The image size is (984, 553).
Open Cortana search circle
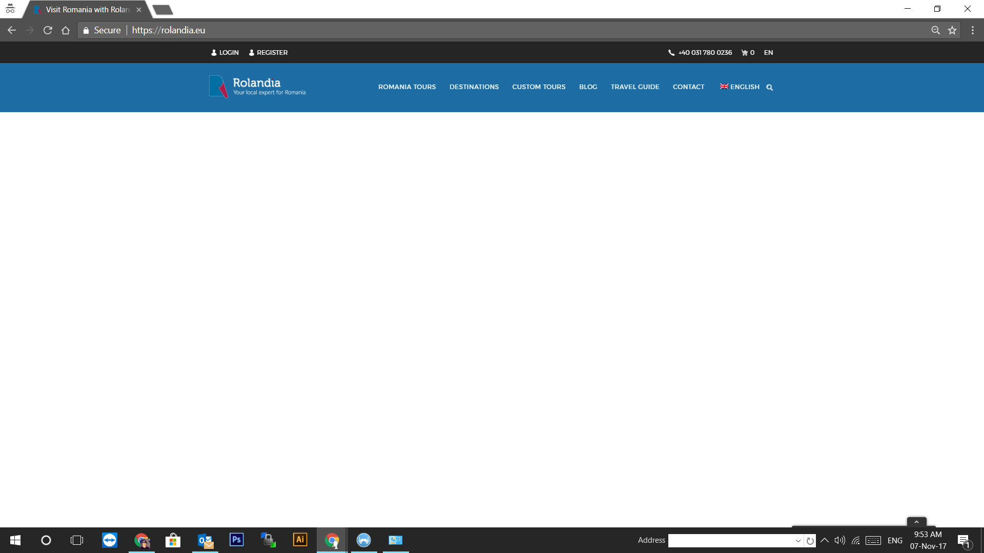pyautogui.click(x=46, y=540)
